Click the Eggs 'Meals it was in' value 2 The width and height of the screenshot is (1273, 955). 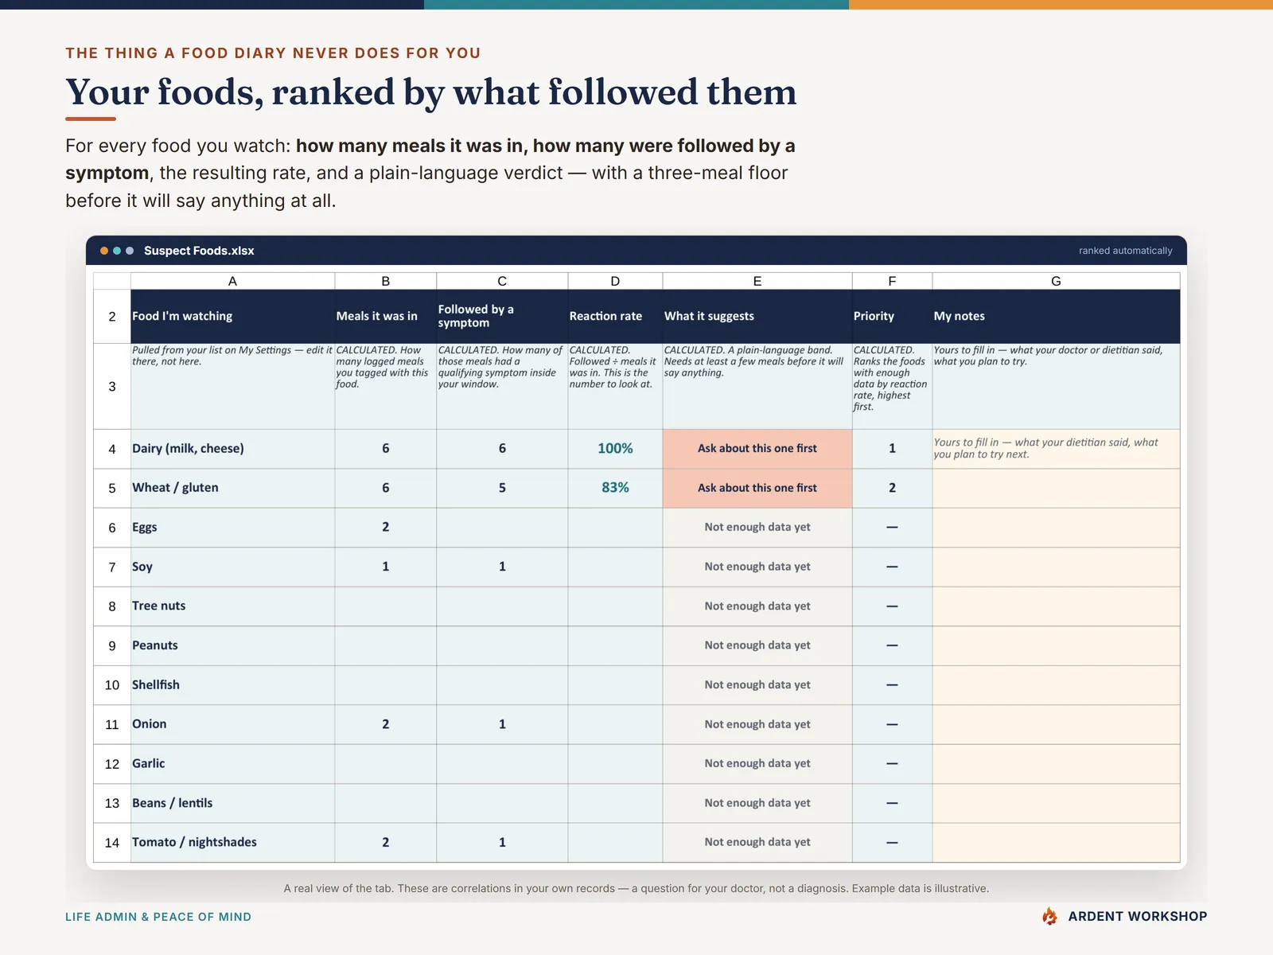pos(386,528)
